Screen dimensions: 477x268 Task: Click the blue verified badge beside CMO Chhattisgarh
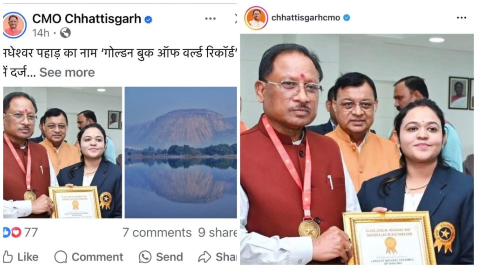click(x=149, y=20)
